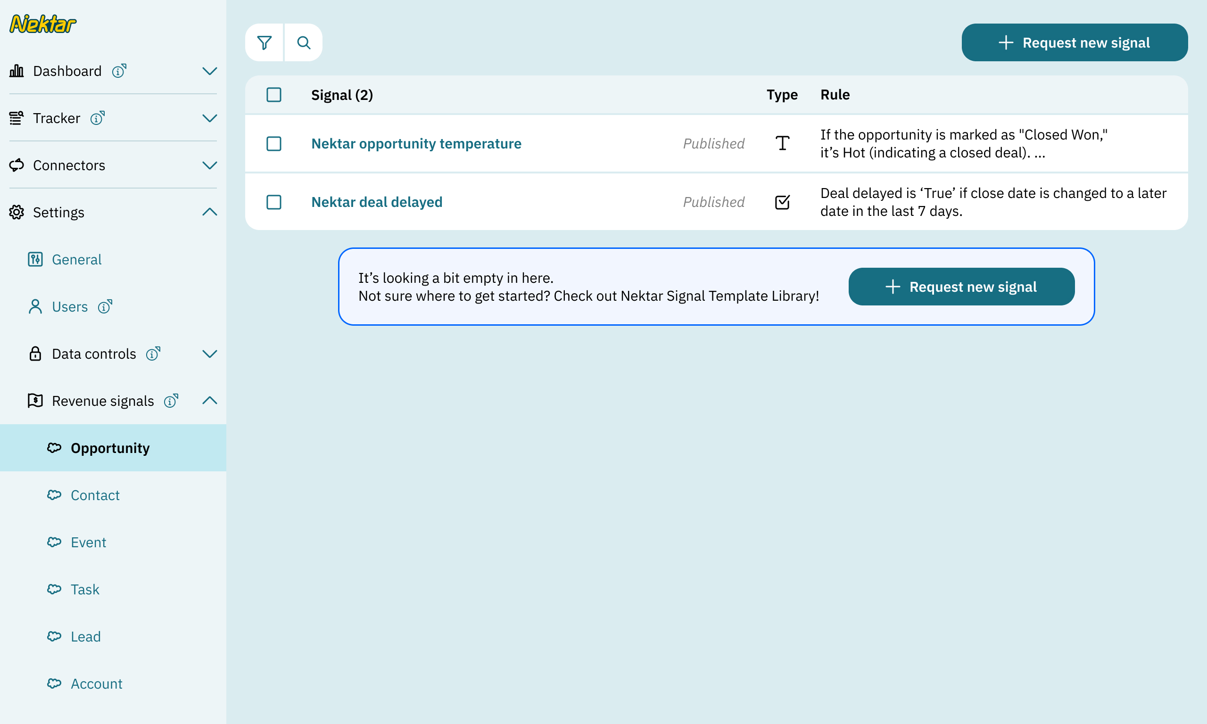The height and width of the screenshot is (724, 1207).
Task: Check the Nektar opportunity temperature row checkbox
Action: 274,143
